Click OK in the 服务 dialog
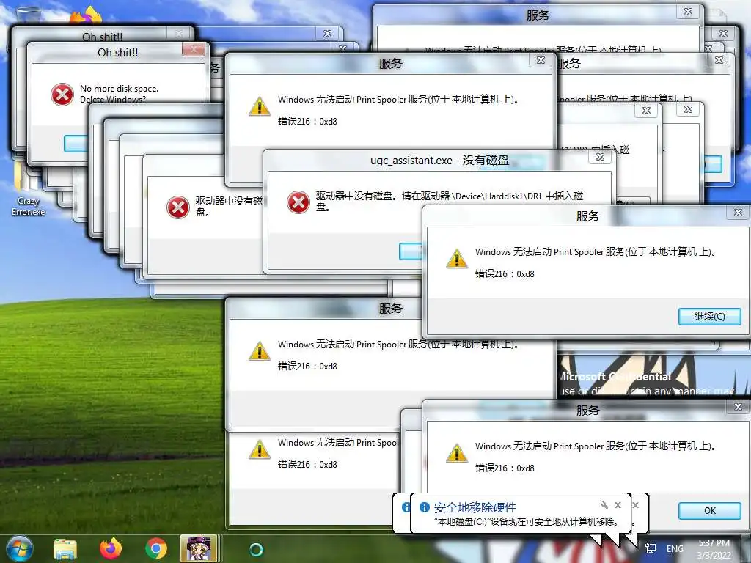The width and height of the screenshot is (751, 563). 710,511
